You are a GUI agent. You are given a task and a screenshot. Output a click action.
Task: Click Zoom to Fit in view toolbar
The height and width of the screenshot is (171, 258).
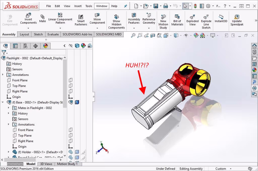tap(133, 35)
